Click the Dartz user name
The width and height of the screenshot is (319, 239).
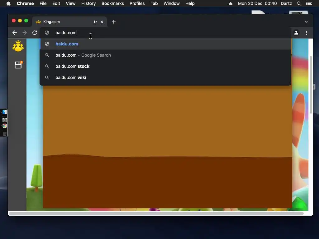[x=286, y=3]
